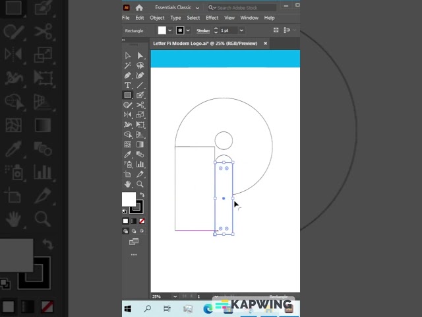Open zoom level dropdown in status bar

(x=175, y=297)
